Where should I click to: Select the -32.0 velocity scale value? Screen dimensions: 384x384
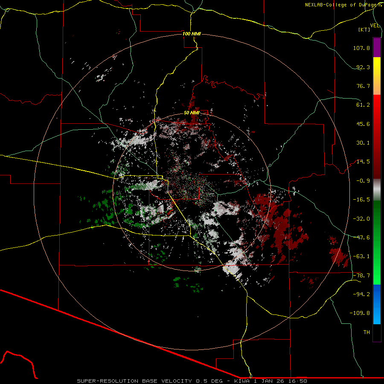[361, 219]
